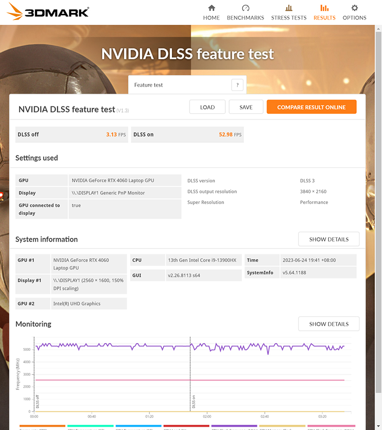Open Benchmarks via the gauge icon
The image size is (382, 430).
click(245, 8)
